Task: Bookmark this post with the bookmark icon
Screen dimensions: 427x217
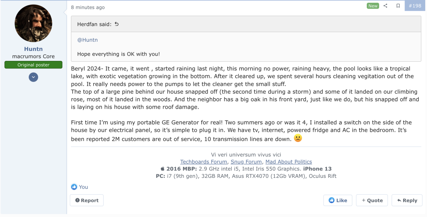Action: [x=398, y=6]
